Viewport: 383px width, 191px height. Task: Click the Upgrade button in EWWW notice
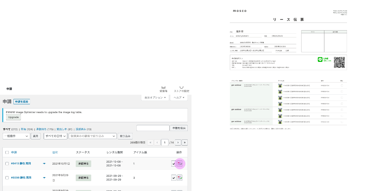[14, 117]
